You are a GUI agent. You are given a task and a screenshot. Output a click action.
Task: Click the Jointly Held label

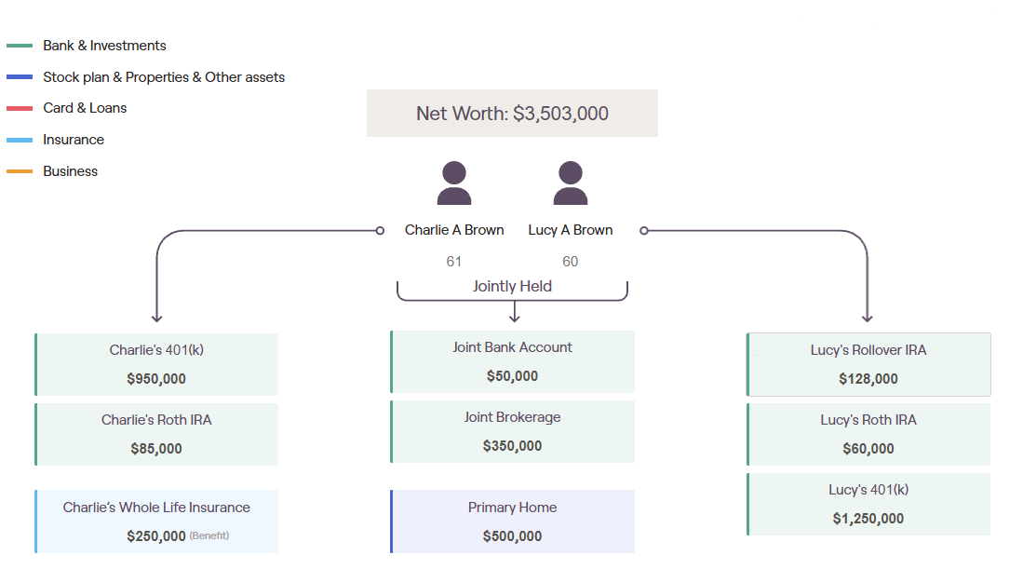(512, 286)
